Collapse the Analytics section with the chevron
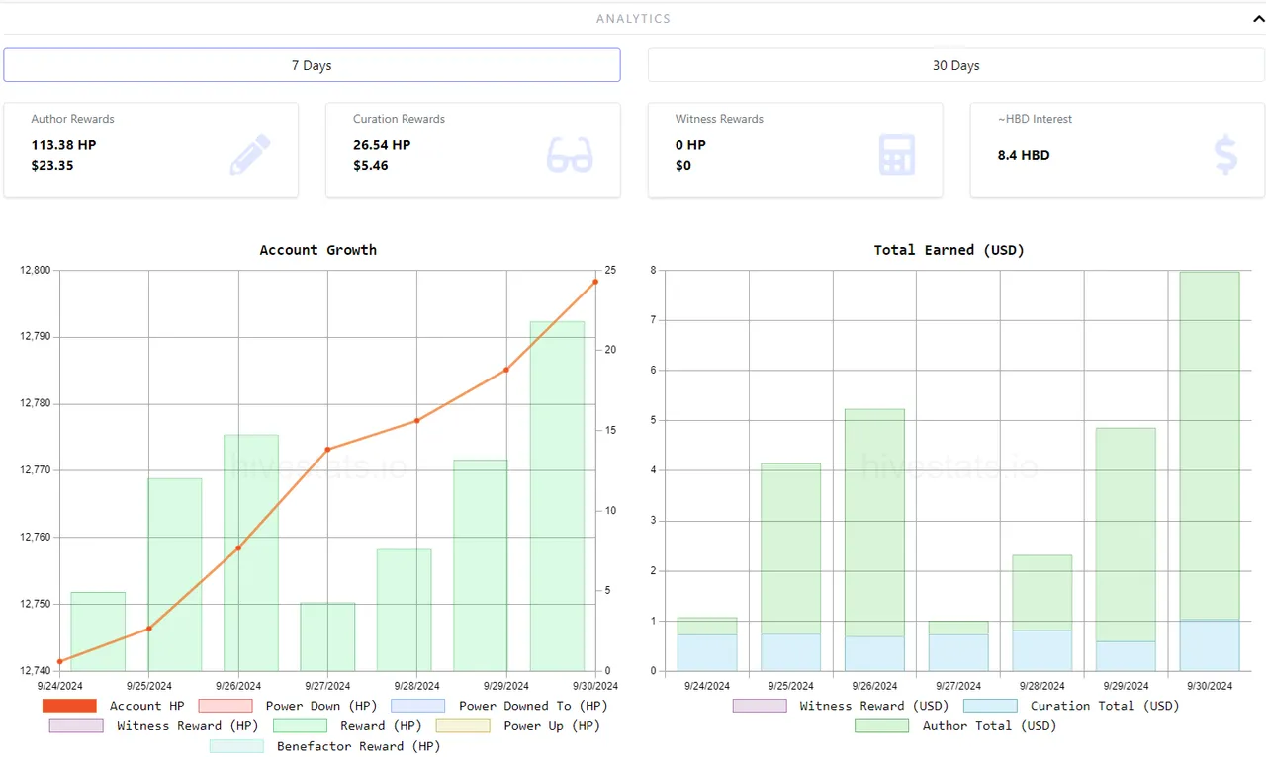 [x=1258, y=18]
